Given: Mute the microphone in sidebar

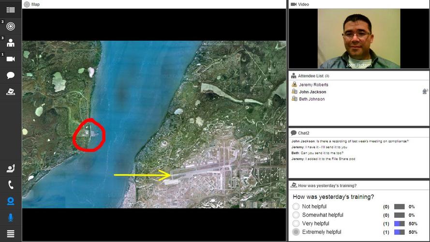Looking at the screenshot, I should [10, 217].
